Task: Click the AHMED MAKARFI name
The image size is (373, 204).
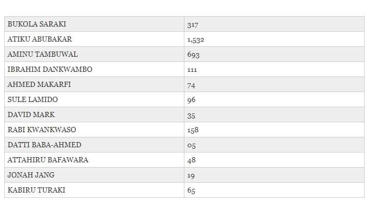Action: coord(39,84)
